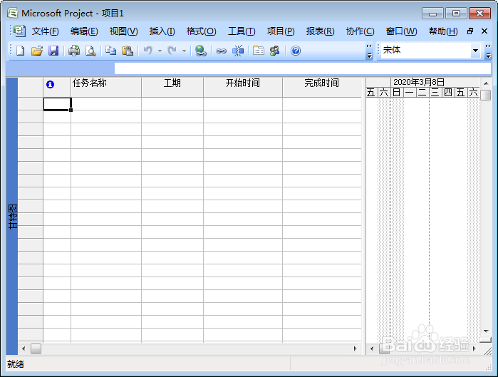Click the 宋体 font name text box
The height and width of the screenshot is (377, 498).
point(426,50)
